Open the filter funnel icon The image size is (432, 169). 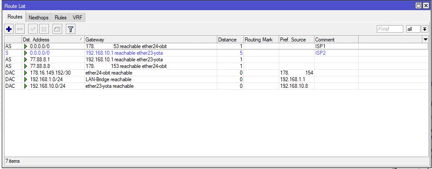pos(71,29)
